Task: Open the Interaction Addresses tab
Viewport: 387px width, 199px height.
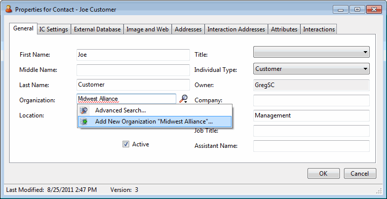Action: pos(236,29)
